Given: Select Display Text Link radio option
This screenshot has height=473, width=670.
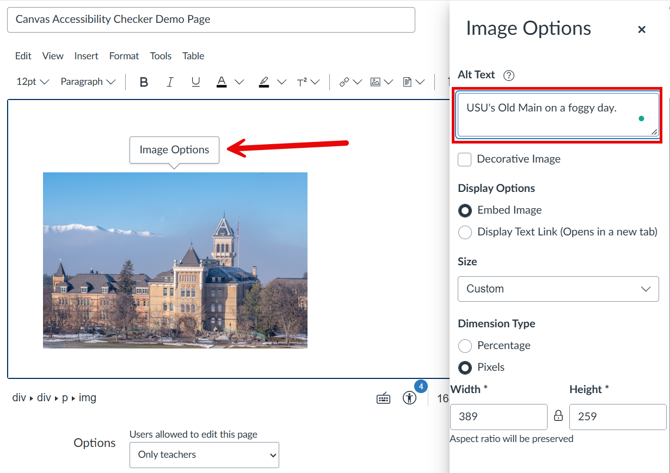Looking at the screenshot, I should [x=465, y=232].
